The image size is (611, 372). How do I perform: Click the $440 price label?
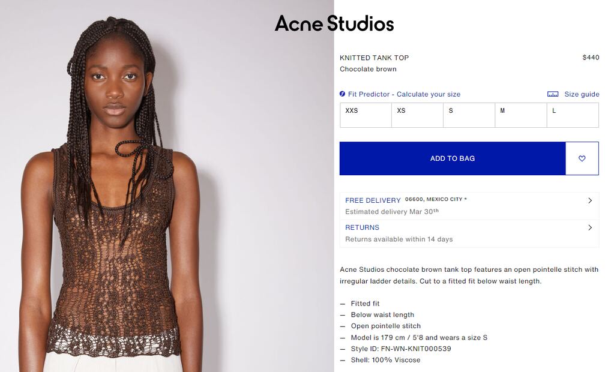coord(591,57)
